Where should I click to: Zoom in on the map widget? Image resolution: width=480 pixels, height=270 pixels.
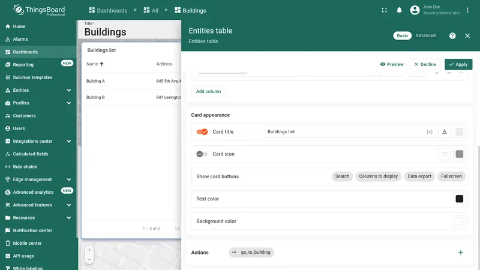89,250
